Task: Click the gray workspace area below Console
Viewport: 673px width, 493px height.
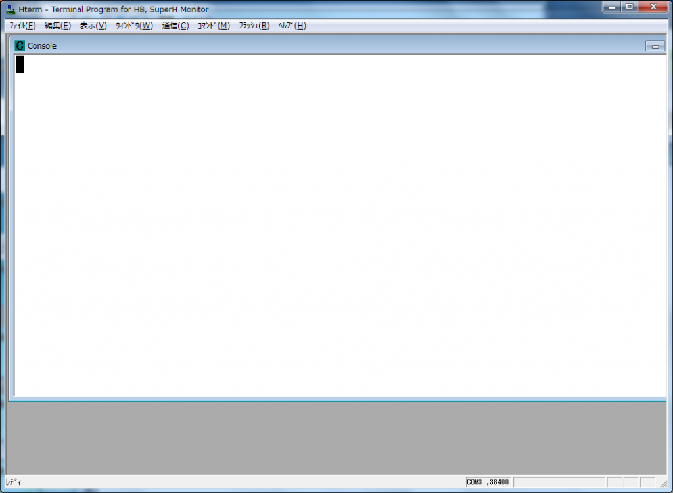Action: (x=329, y=437)
